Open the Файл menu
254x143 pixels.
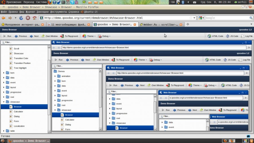pos(4,12)
